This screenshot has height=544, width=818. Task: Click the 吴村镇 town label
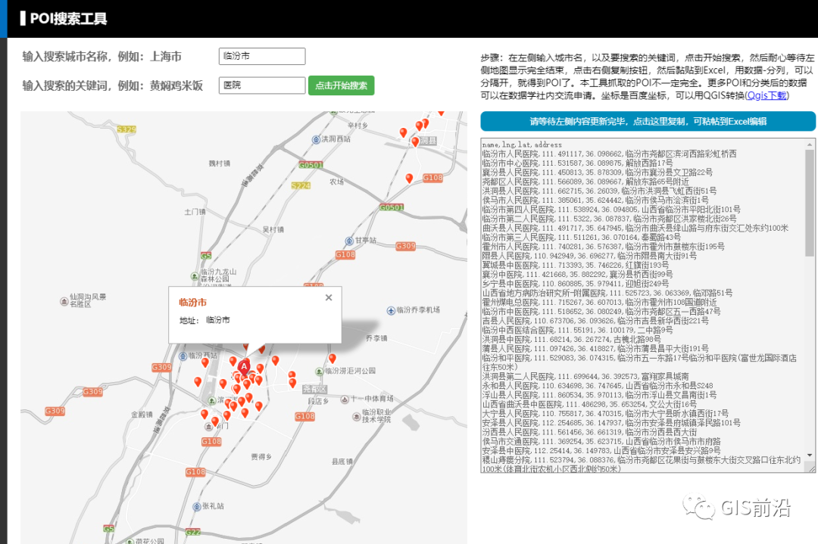pos(273,230)
